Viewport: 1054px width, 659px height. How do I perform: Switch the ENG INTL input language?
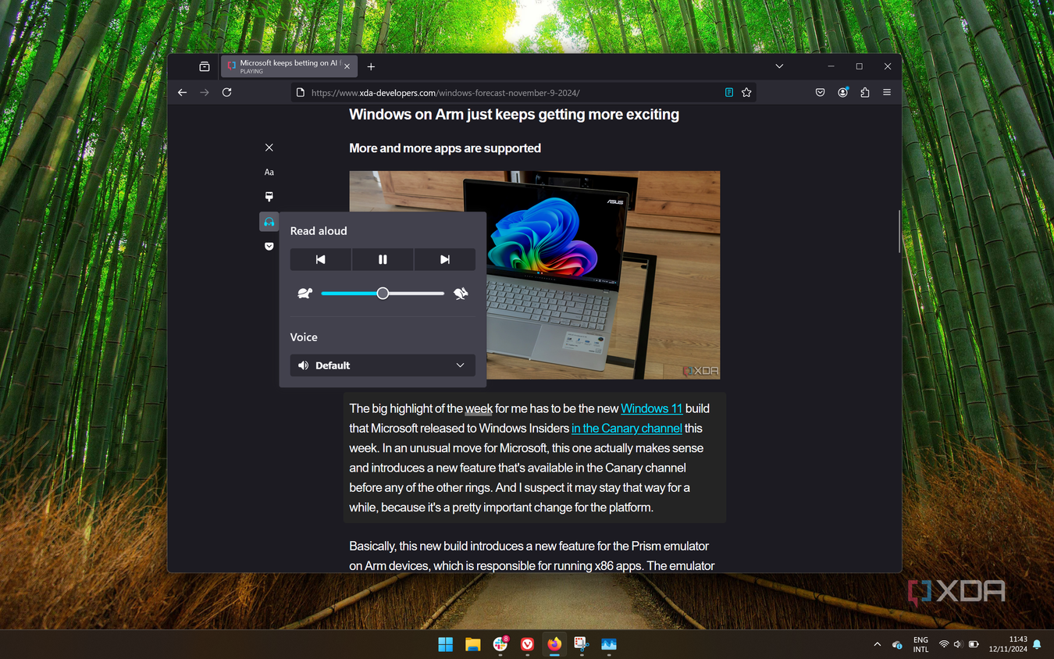(x=920, y=644)
